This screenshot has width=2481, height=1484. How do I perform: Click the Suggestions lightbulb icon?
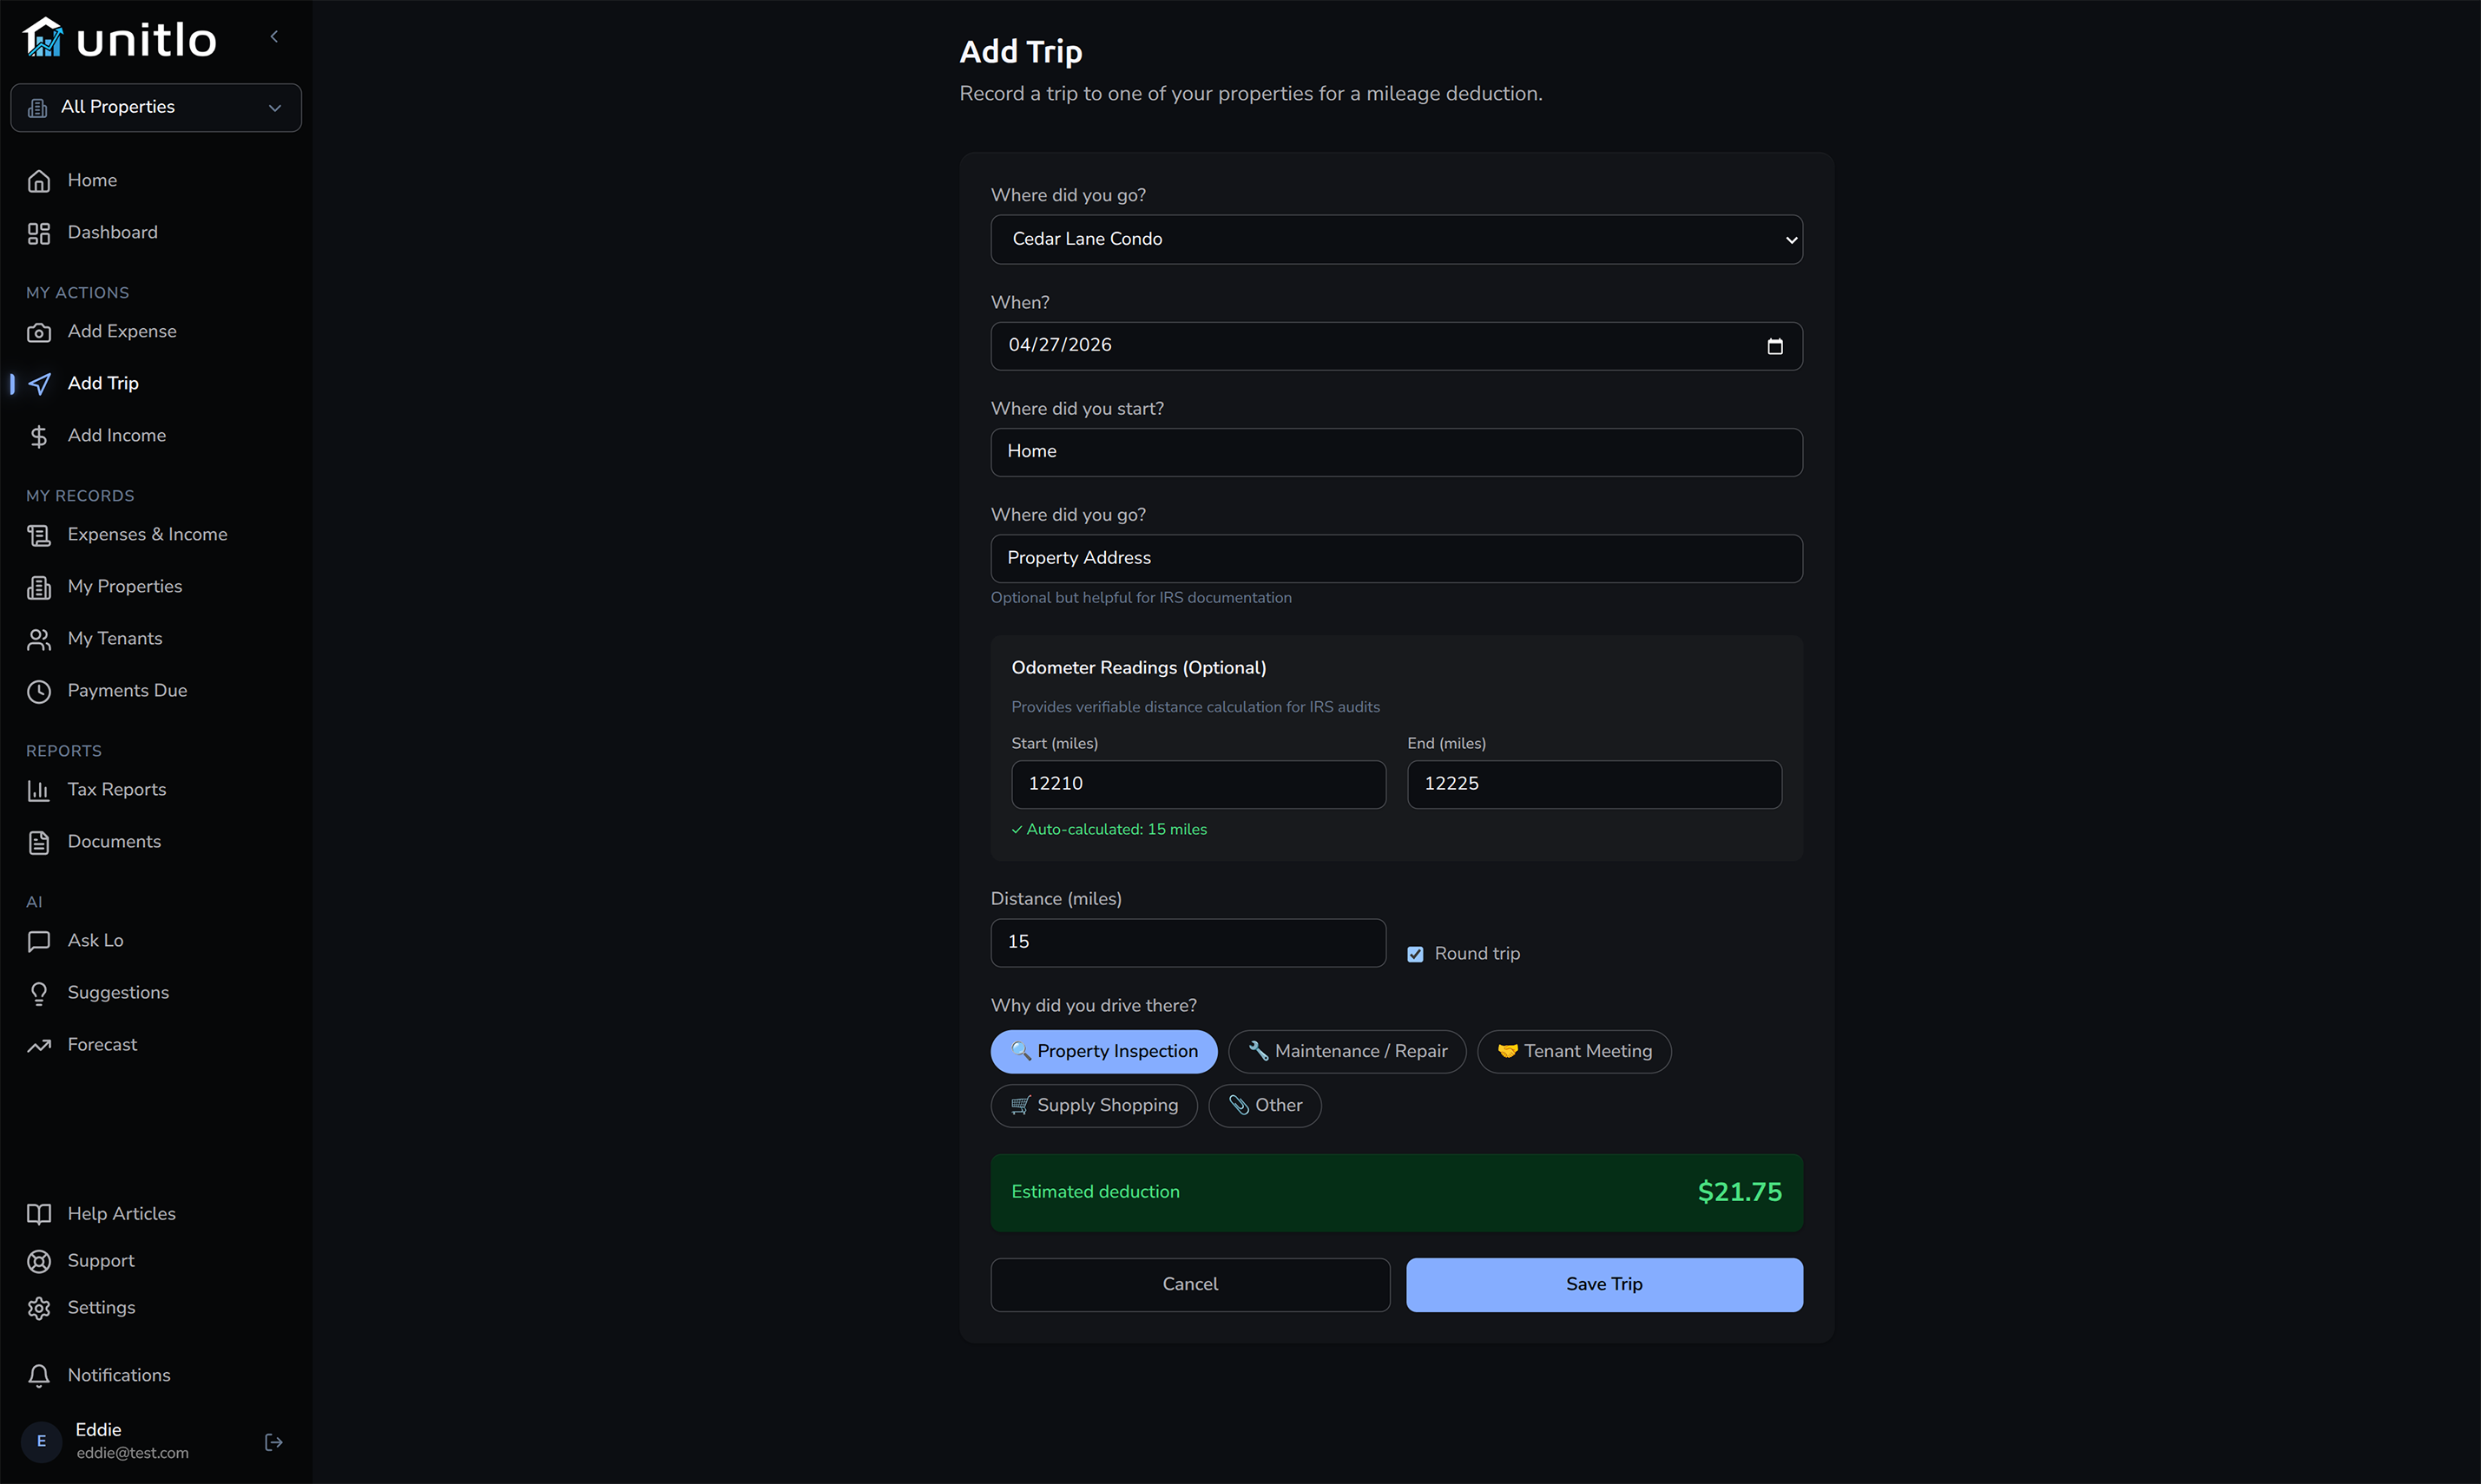39,993
